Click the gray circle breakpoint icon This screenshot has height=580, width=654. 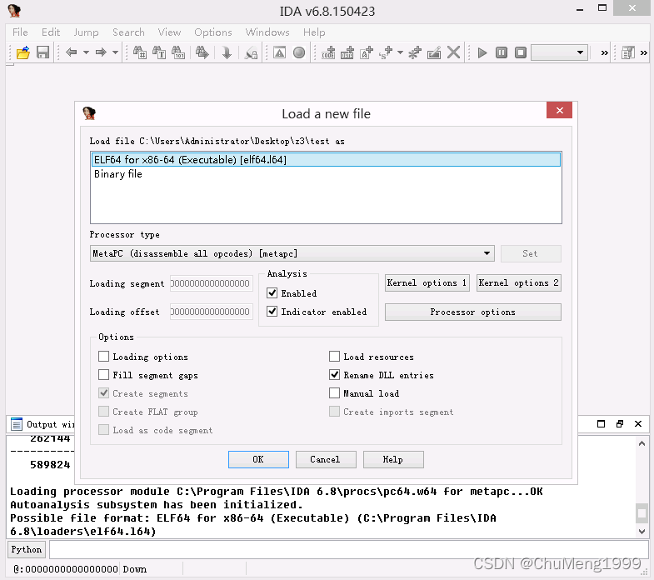[299, 52]
